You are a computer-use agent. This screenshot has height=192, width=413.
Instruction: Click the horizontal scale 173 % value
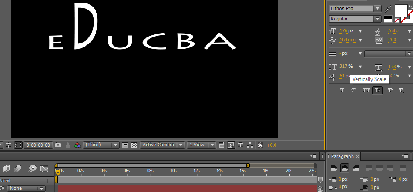click(x=395, y=67)
